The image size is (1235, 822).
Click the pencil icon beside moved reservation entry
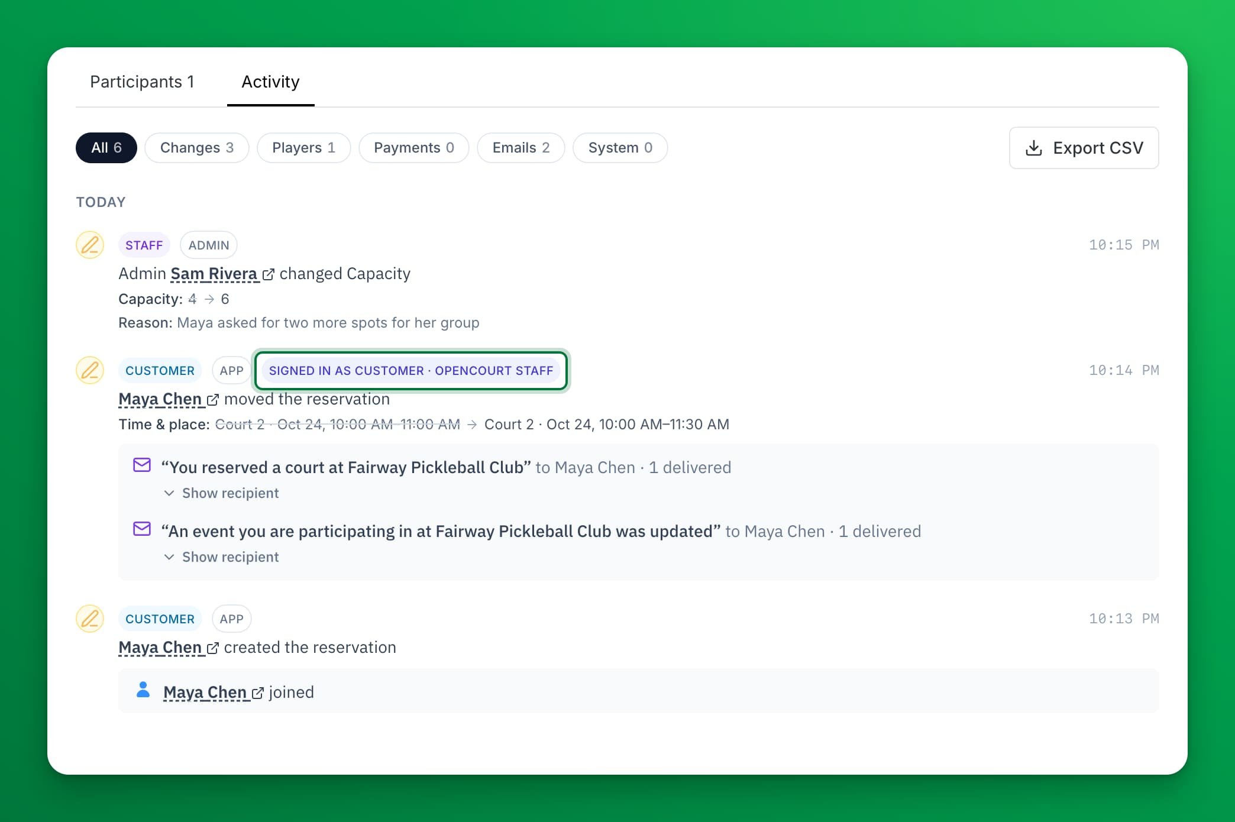(90, 370)
